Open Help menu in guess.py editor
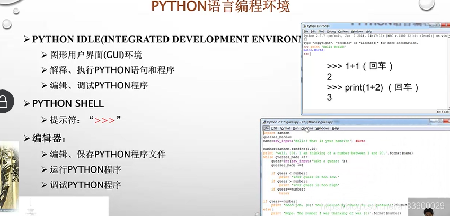This screenshot has width=450, height=216. (x=335, y=128)
